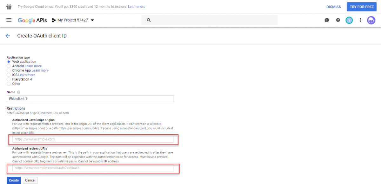Click the Authorized redirect URIs input
This screenshot has width=381, height=184.
[93, 168]
